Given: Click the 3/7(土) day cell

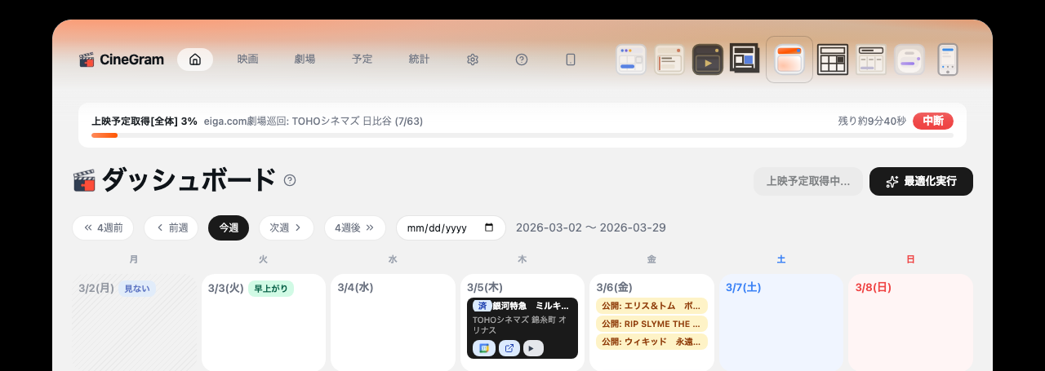Looking at the screenshot, I should [781, 323].
